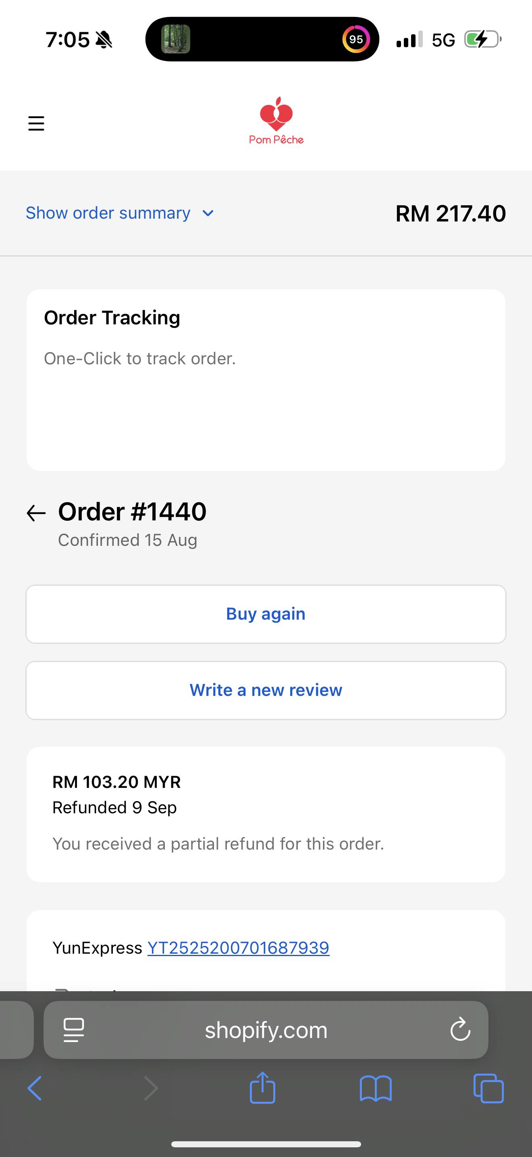
Task: Tap the RM 217.40 order total
Action: tap(450, 213)
